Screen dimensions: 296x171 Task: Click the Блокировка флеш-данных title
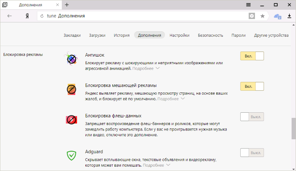point(113,116)
